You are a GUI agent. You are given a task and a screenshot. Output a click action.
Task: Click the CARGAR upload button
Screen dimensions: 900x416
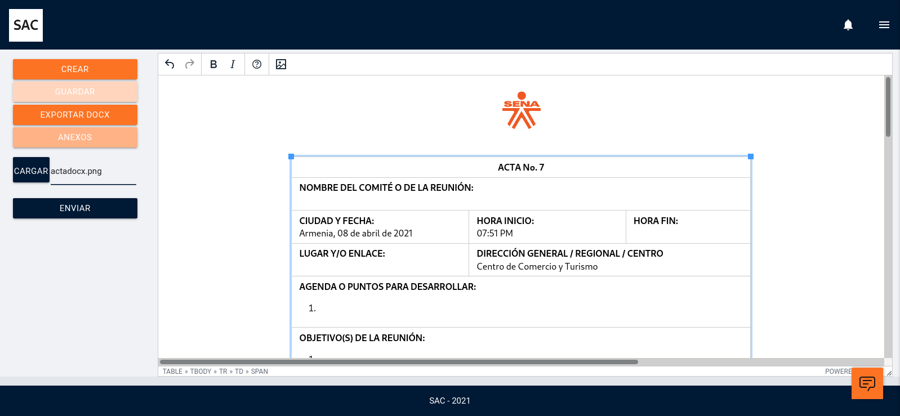[x=31, y=170]
